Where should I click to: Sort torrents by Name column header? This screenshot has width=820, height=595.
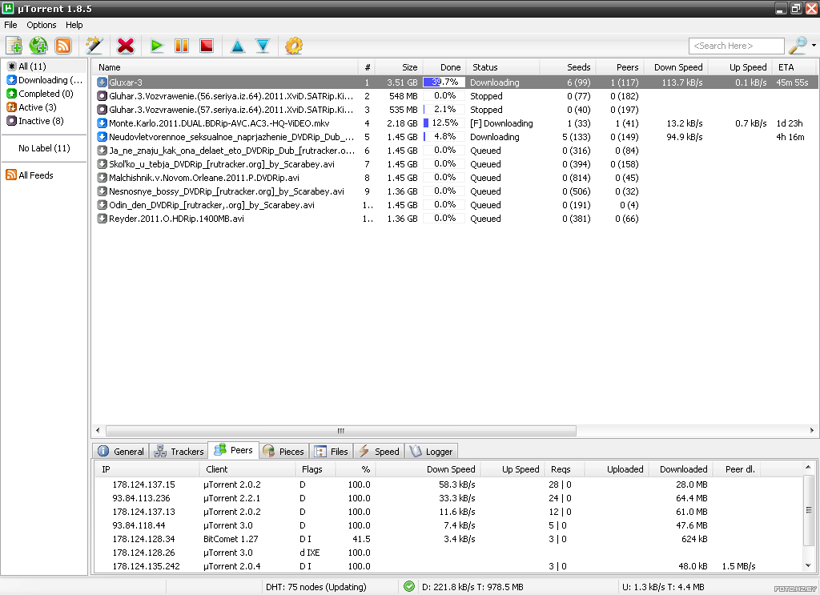(x=225, y=67)
